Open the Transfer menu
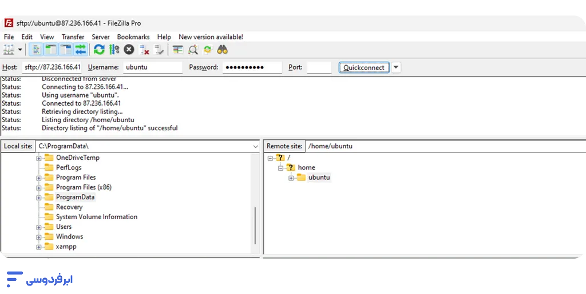586x294 pixels. [x=73, y=37]
